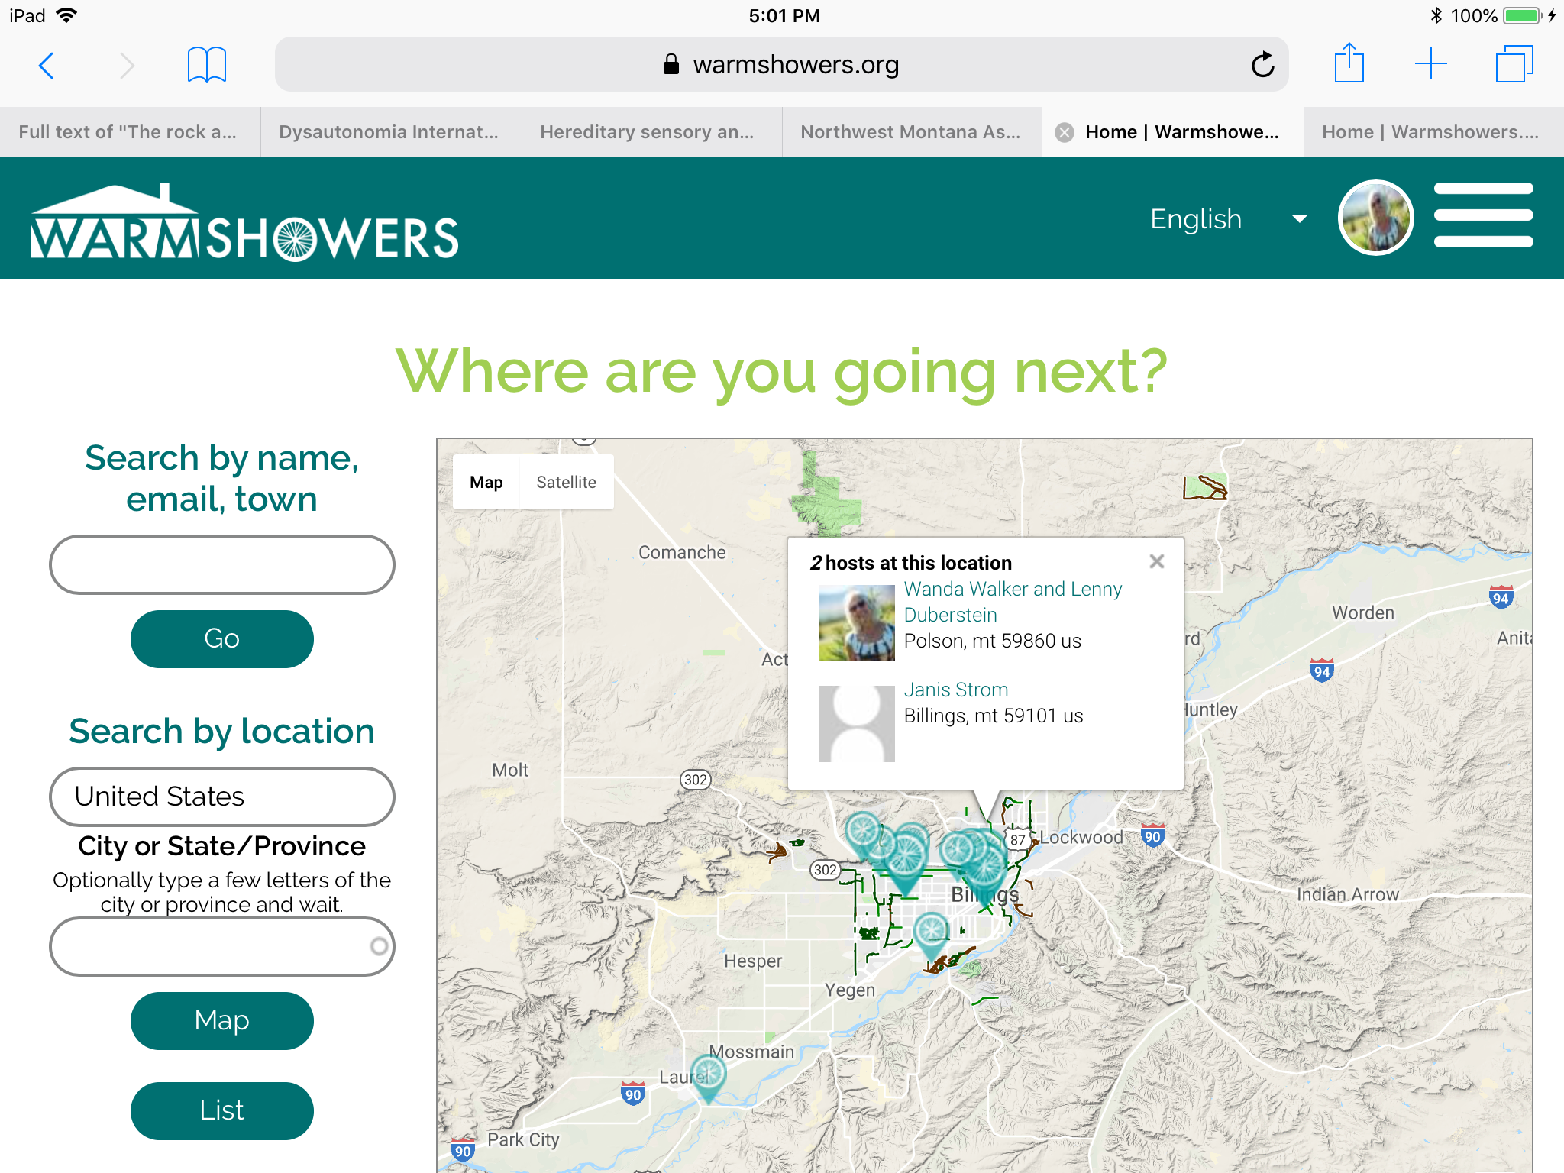Close the hosts info popup
This screenshot has width=1564, height=1173.
[1157, 561]
